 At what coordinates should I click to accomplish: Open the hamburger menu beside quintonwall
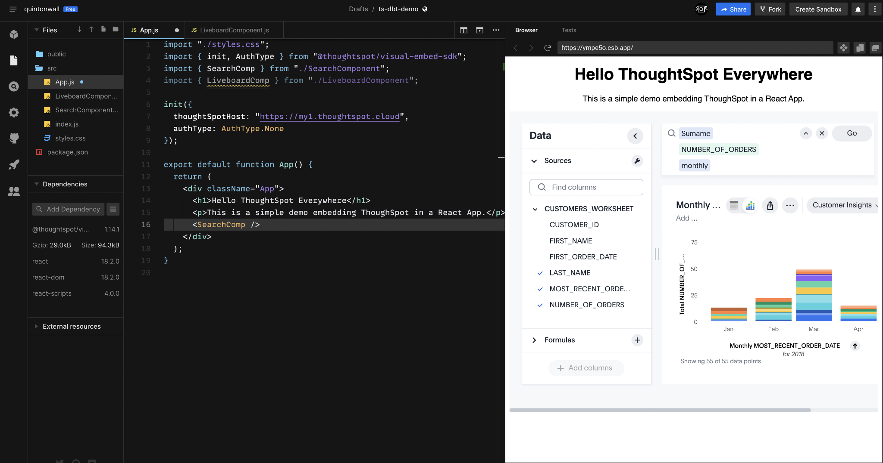click(x=13, y=9)
